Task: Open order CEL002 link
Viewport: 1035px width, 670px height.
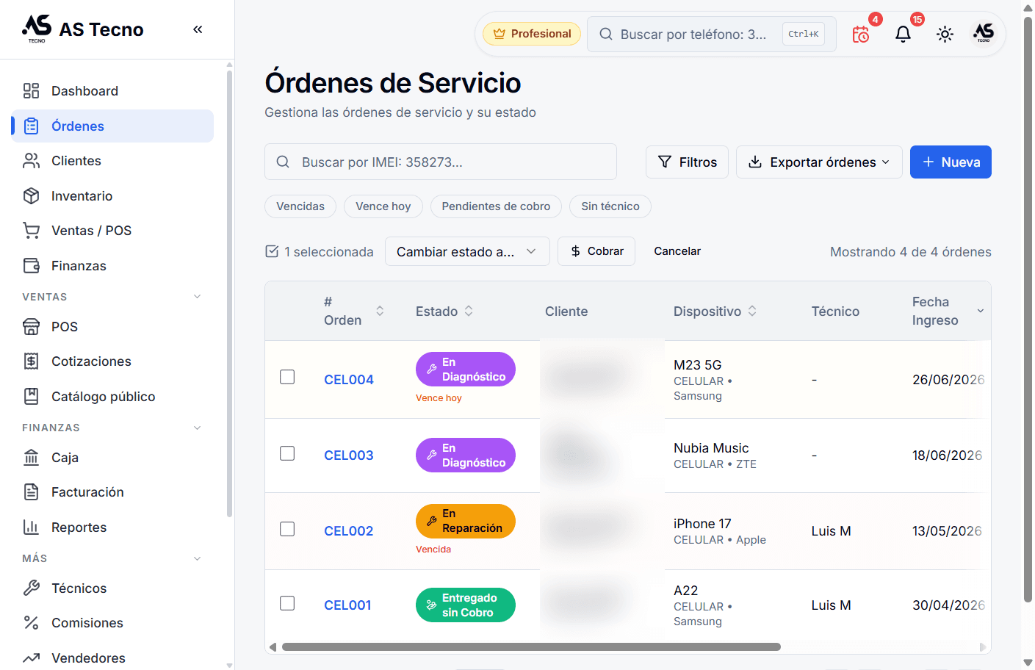Action: coord(349,531)
